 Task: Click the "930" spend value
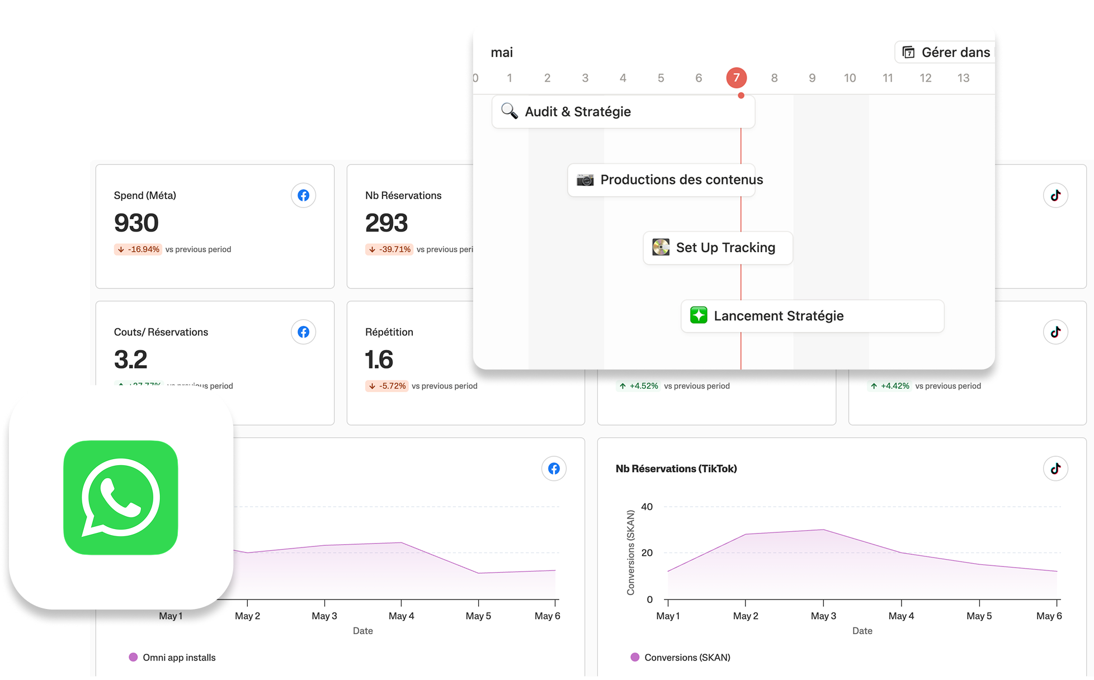(136, 223)
